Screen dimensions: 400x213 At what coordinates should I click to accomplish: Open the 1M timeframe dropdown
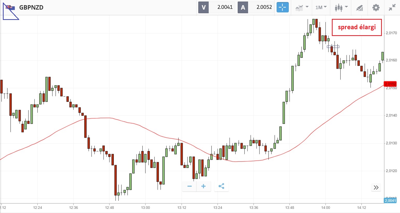pos(321,7)
